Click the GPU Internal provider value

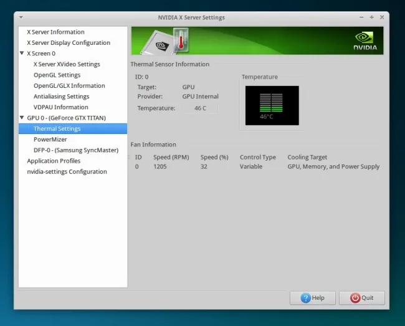point(201,97)
